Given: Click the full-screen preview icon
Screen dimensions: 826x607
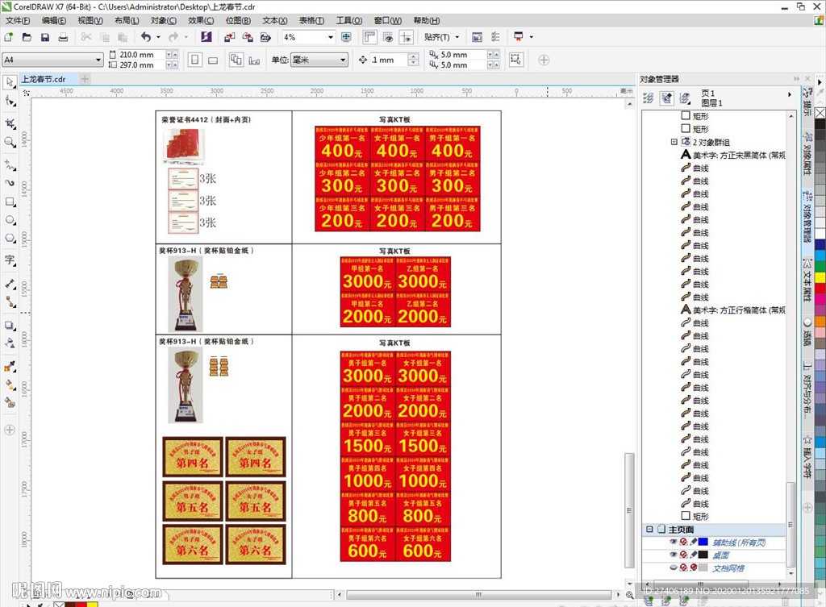Looking at the screenshot, I should tap(346, 37).
